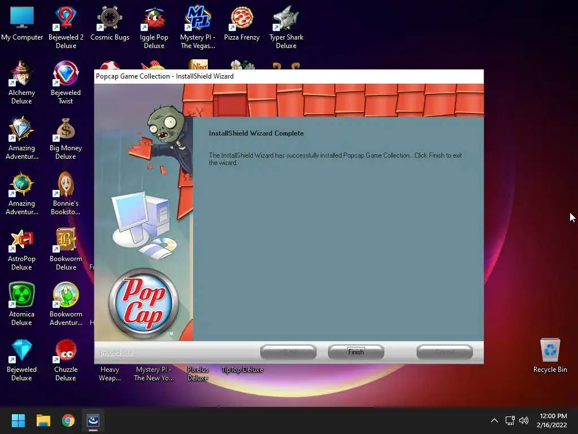
Task: Select Amazing Adventures icon with globe compass
Action: tap(22, 194)
